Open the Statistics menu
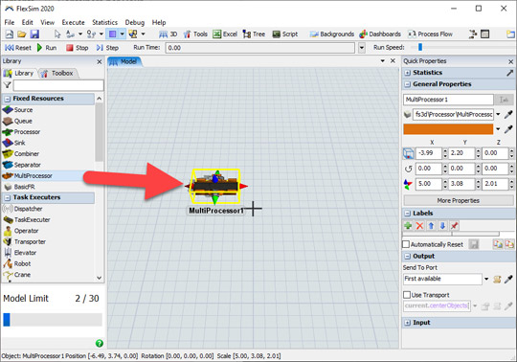The width and height of the screenshot is (517, 362). 105,22
